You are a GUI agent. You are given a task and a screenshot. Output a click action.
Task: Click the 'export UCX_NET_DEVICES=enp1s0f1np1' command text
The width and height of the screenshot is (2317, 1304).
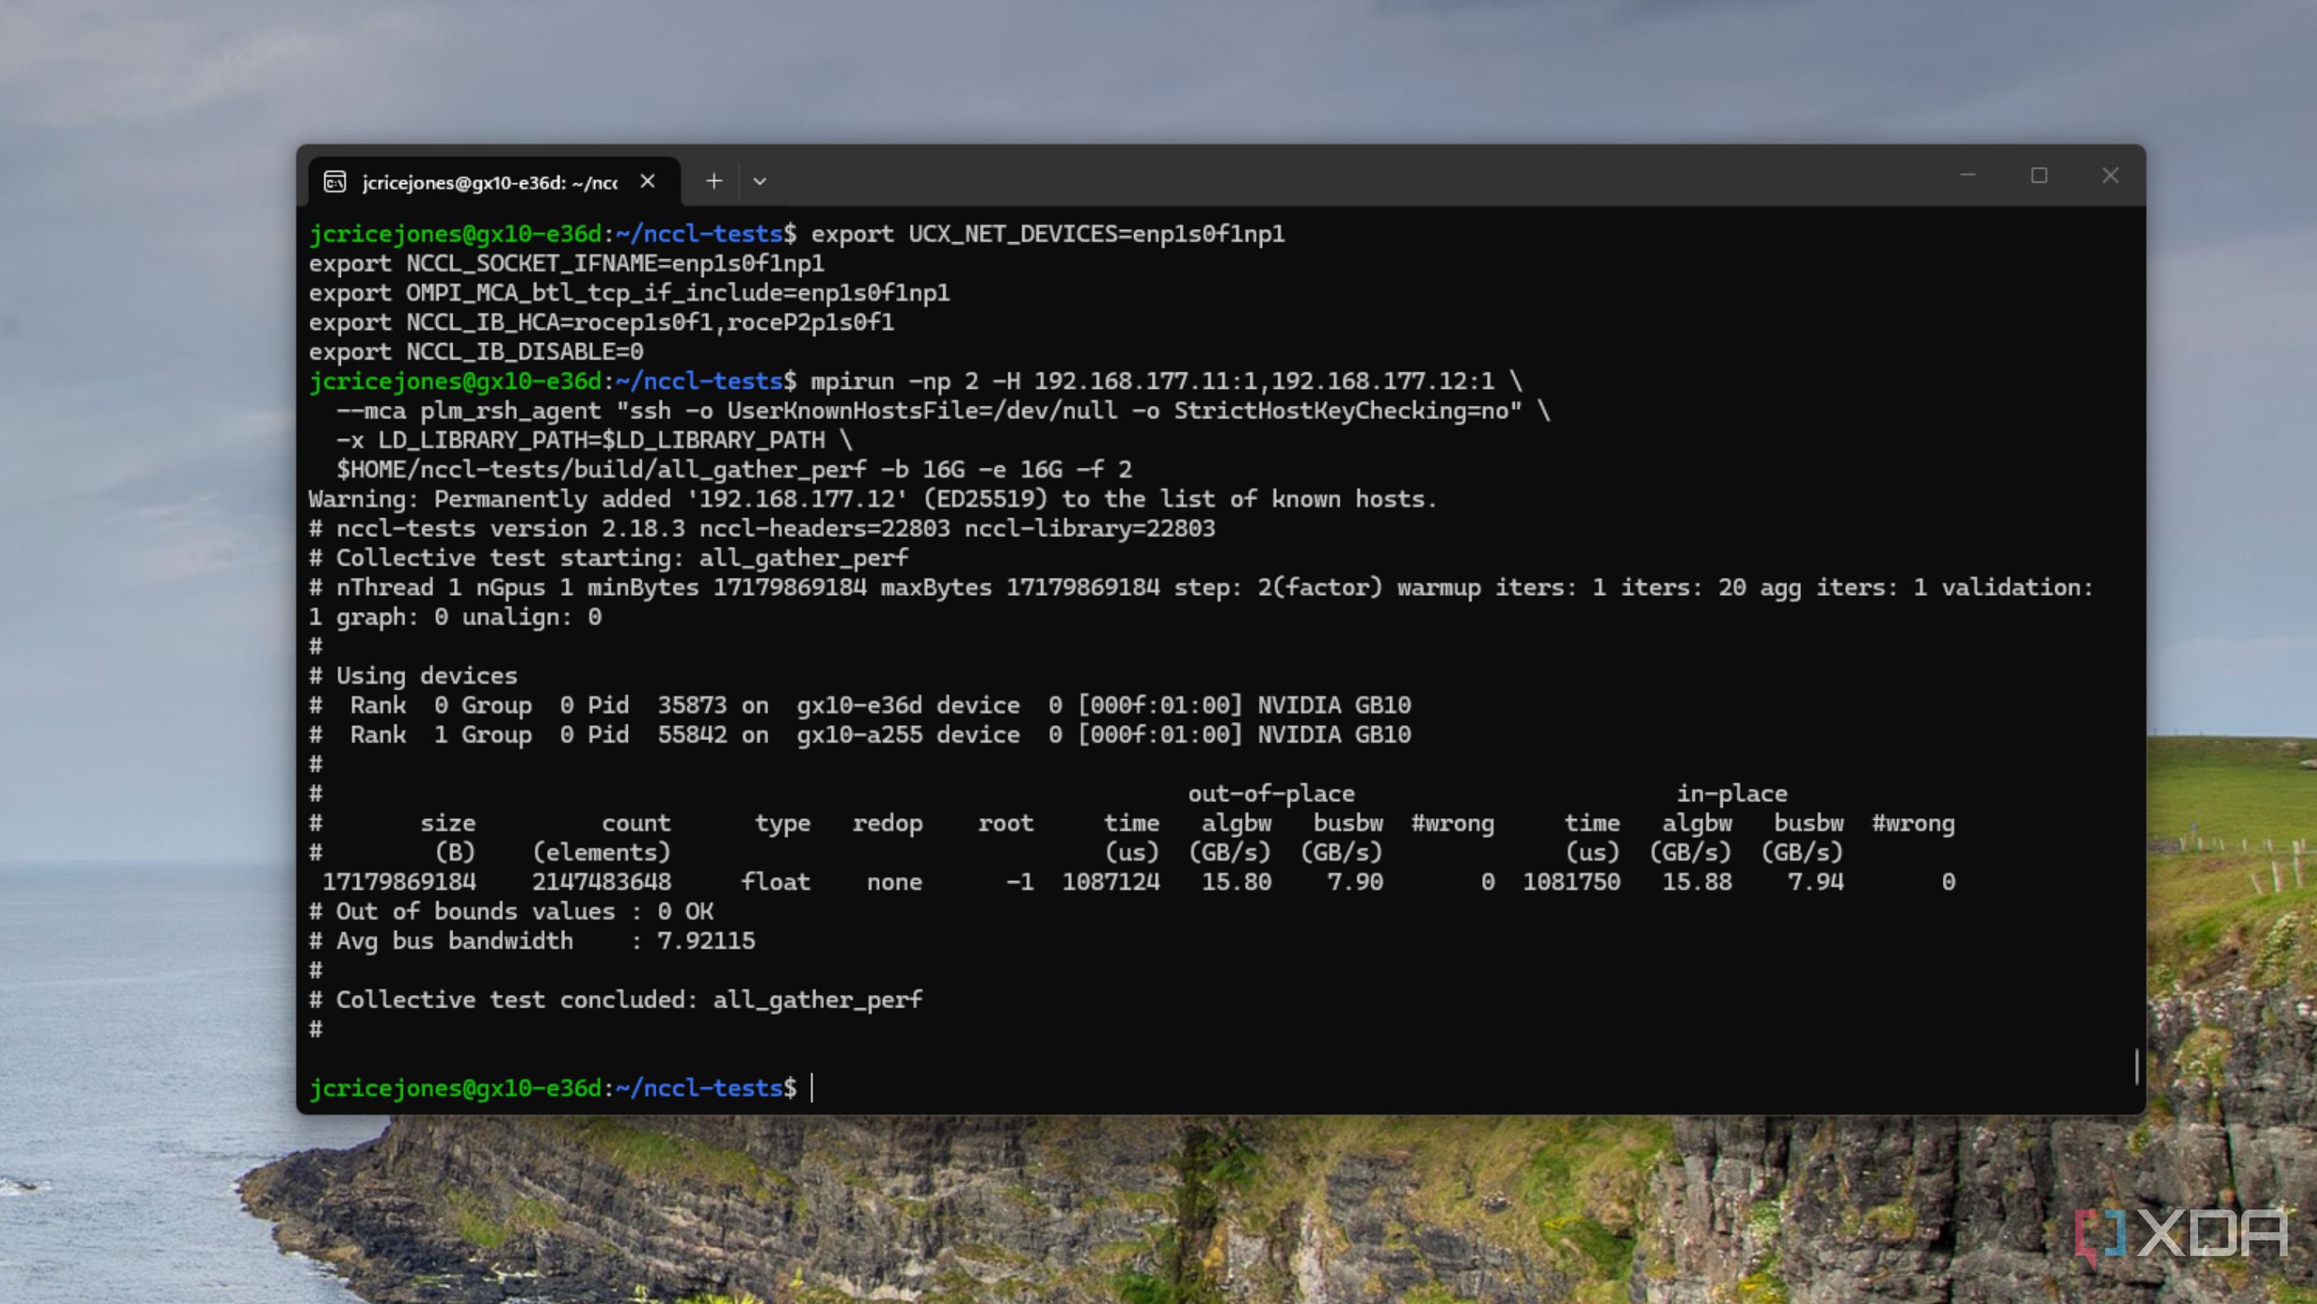click(1048, 234)
